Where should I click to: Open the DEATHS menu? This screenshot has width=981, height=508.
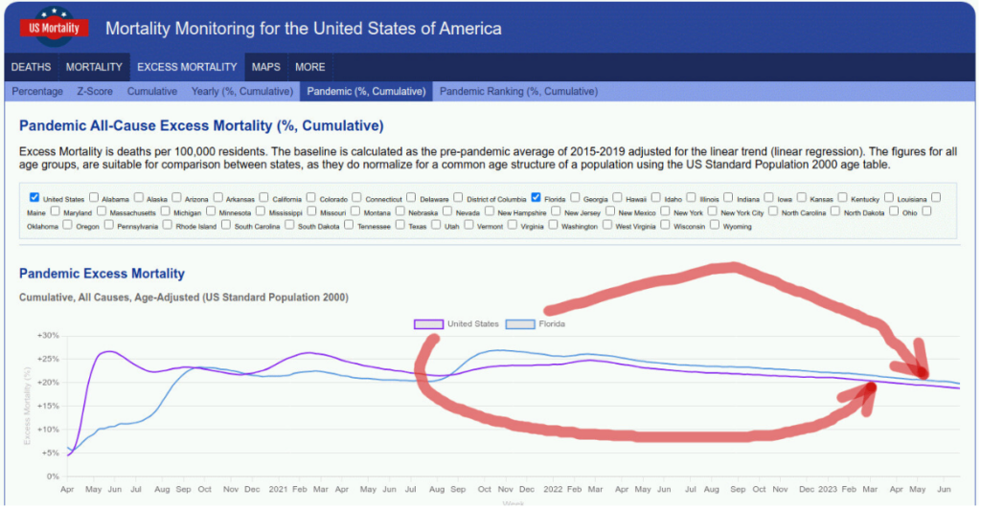pyautogui.click(x=31, y=67)
